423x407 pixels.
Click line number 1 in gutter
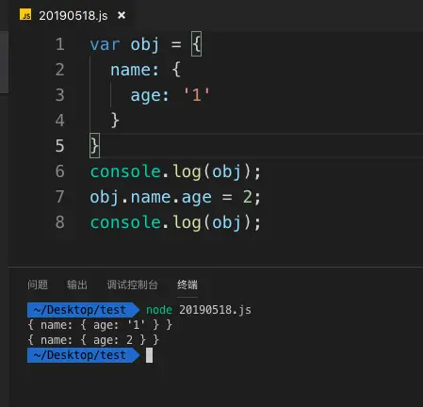(x=60, y=44)
